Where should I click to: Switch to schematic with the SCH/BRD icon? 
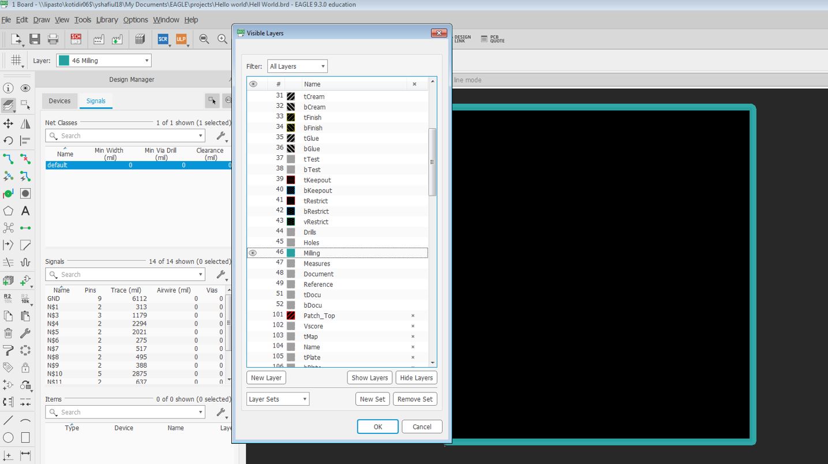(76, 39)
